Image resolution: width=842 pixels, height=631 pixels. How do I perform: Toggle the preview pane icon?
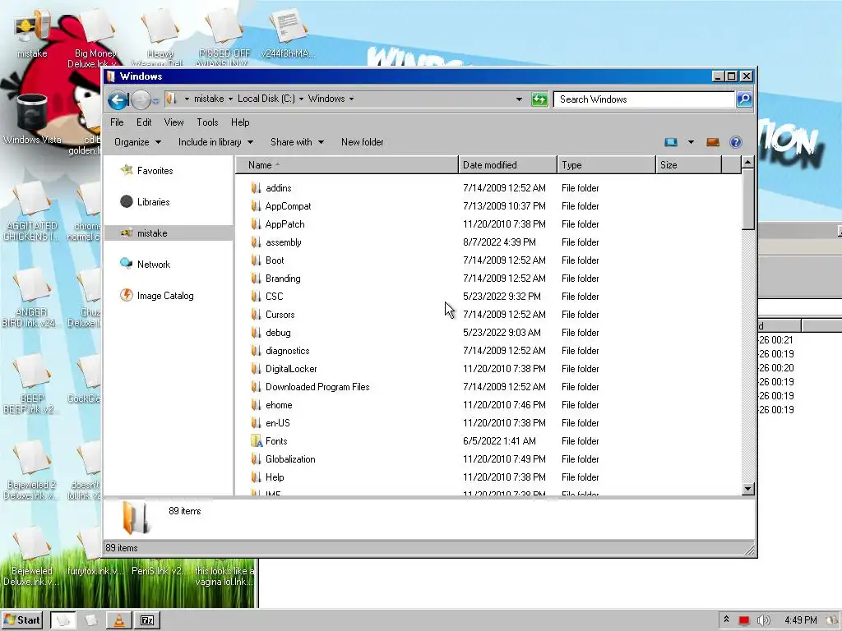(713, 142)
